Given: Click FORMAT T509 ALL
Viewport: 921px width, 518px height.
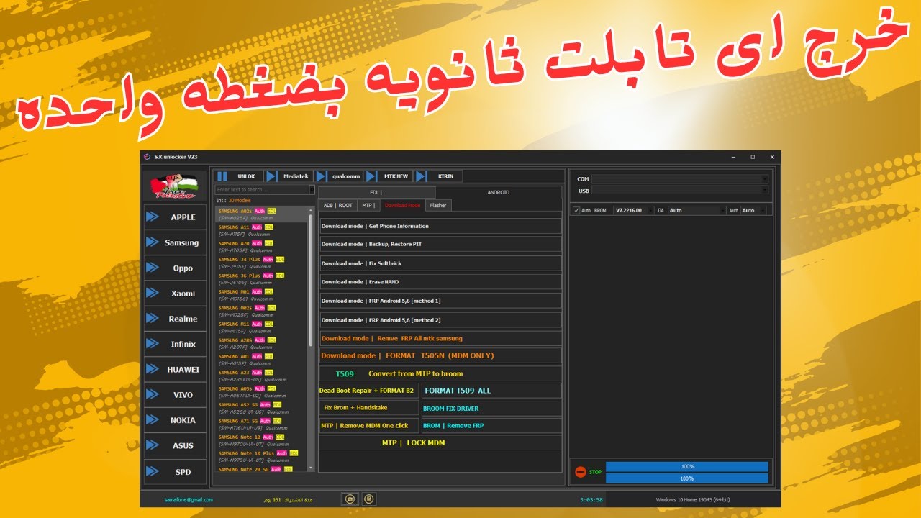Looking at the screenshot, I should [491, 391].
